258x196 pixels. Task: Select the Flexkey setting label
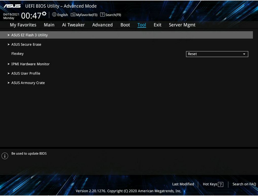(18, 54)
